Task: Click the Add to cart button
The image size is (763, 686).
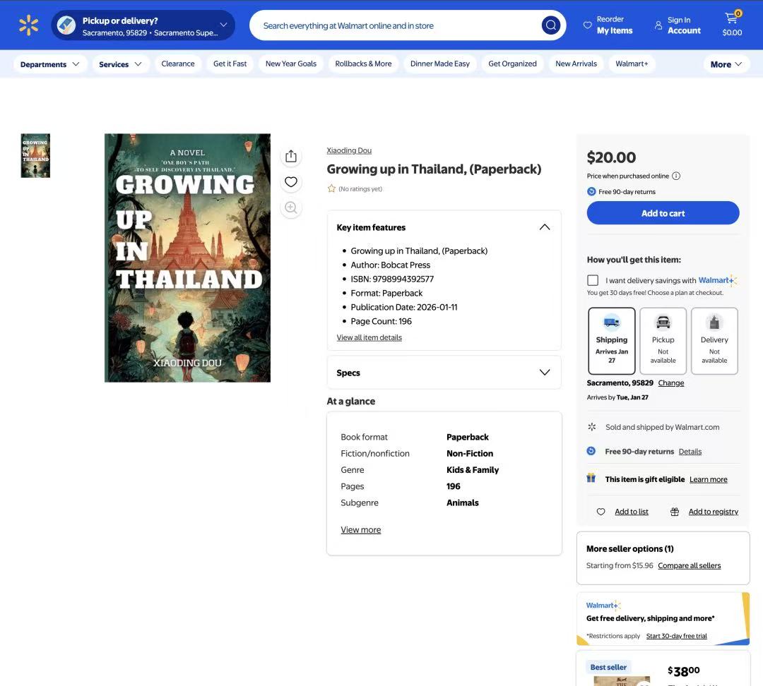Action: [663, 213]
